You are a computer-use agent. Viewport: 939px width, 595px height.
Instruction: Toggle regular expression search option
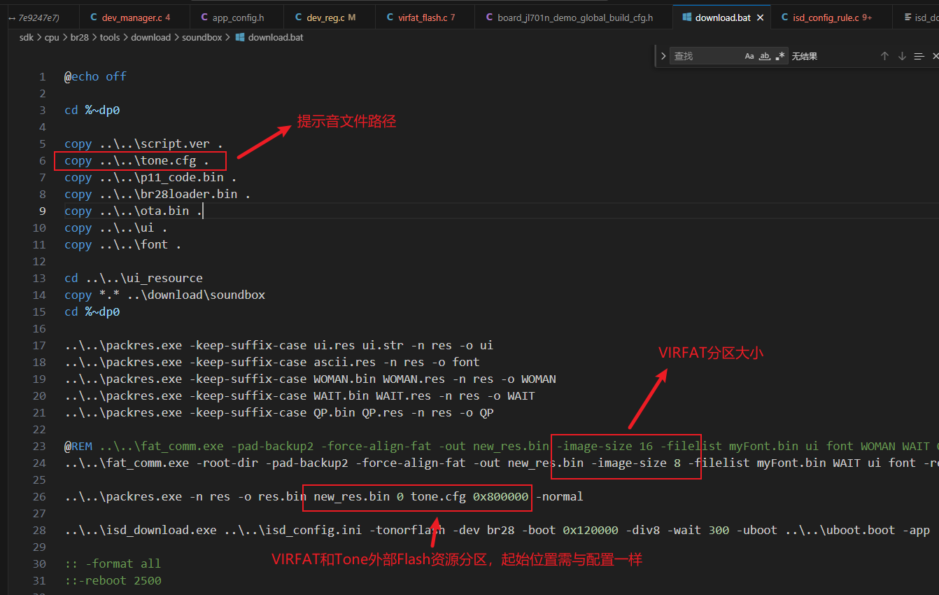[780, 56]
